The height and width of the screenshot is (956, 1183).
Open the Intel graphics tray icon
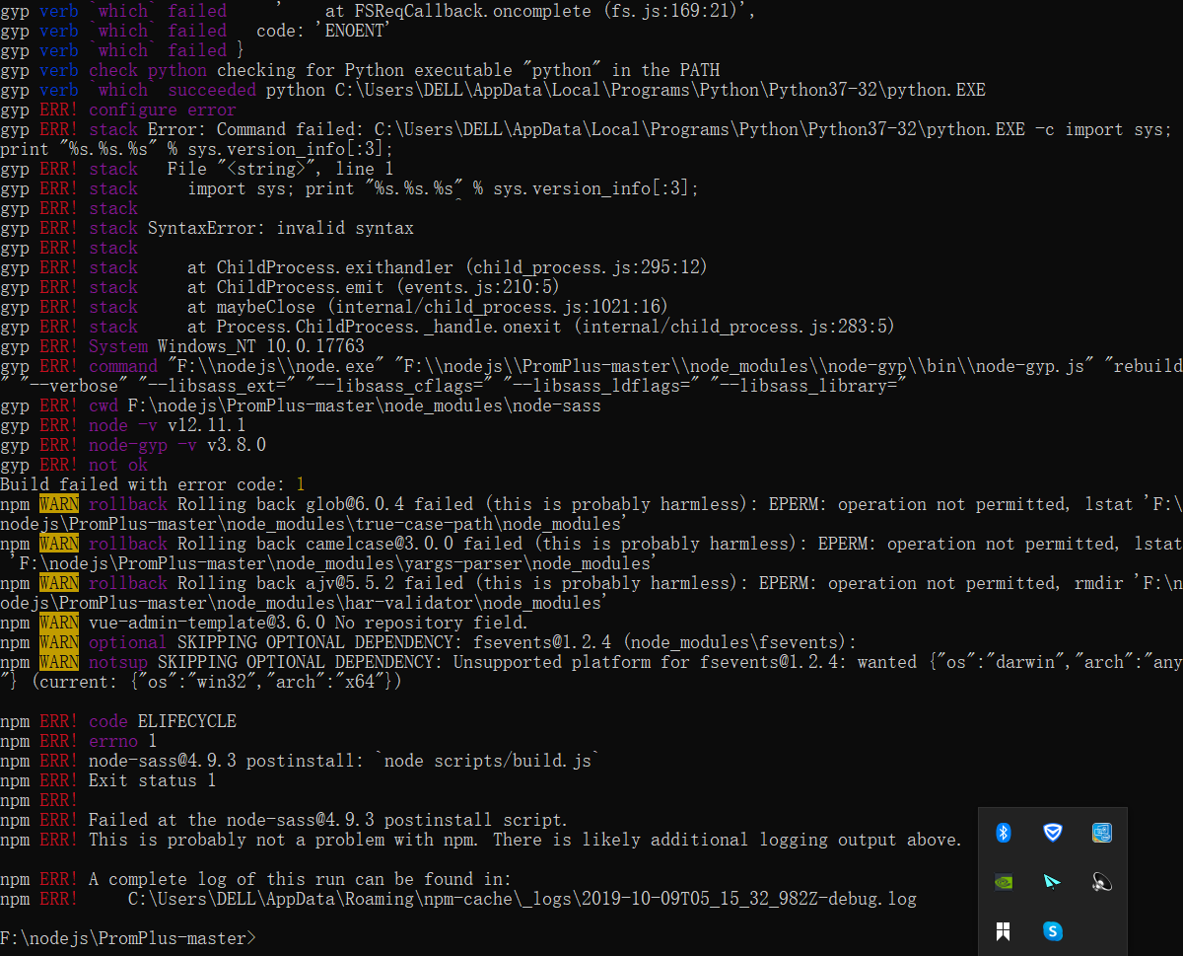1102,833
